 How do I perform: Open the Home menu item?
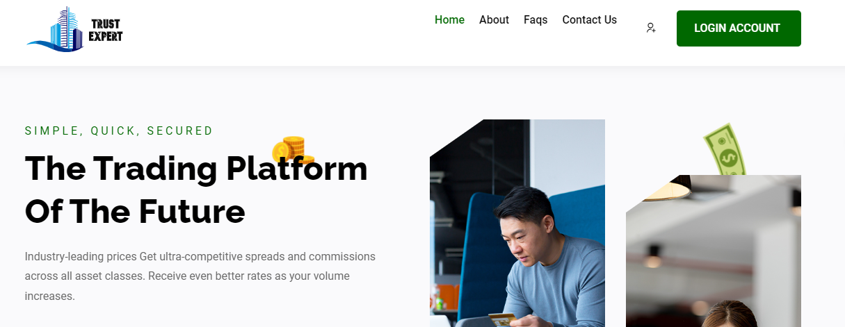pyautogui.click(x=449, y=20)
